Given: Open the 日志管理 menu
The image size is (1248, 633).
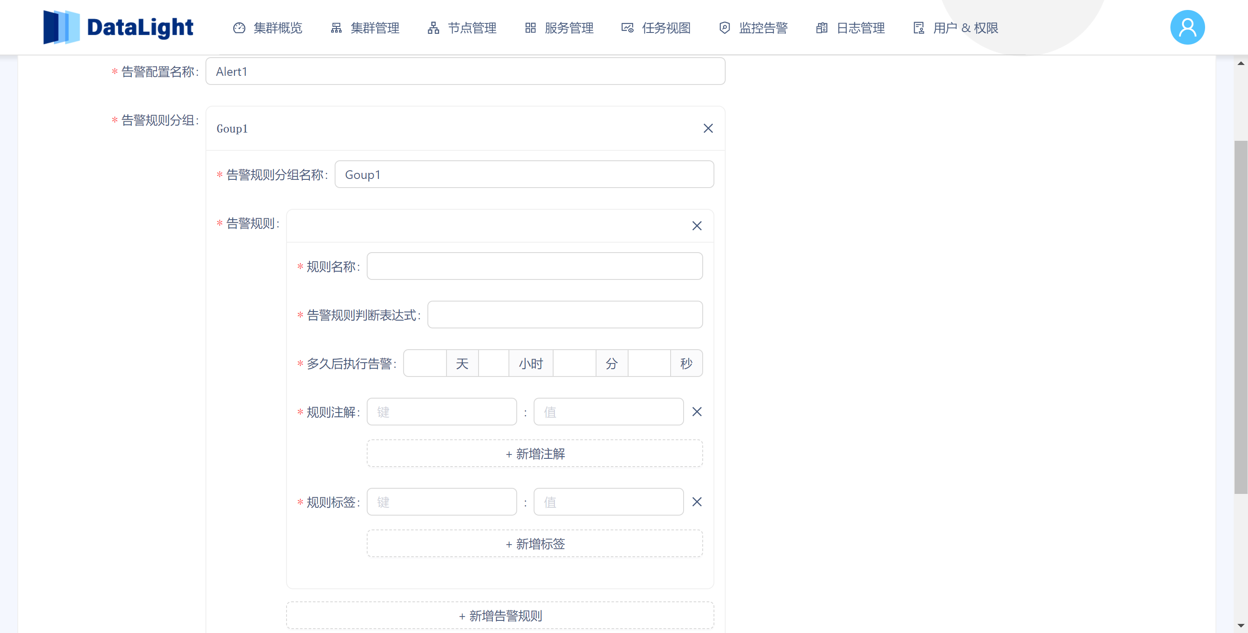Looking at the screenshot, I should click(x=850, y=28).
